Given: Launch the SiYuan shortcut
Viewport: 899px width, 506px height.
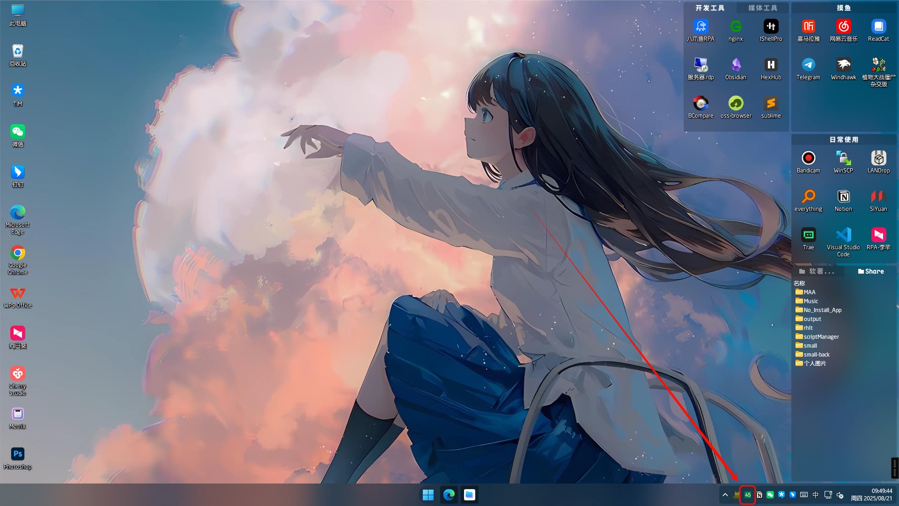Looking at the screenshot, I should point(878,200).
